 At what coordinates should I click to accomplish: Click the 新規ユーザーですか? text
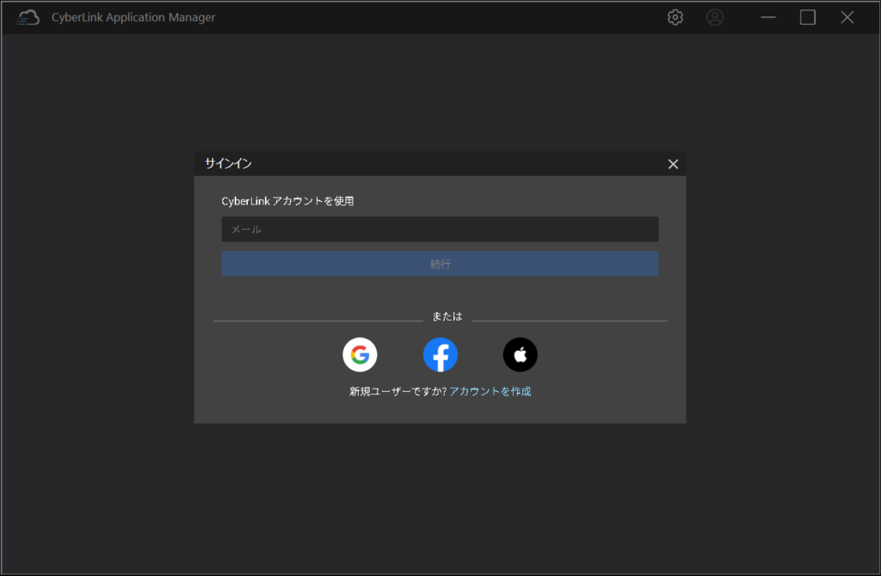tap(397, 391)
